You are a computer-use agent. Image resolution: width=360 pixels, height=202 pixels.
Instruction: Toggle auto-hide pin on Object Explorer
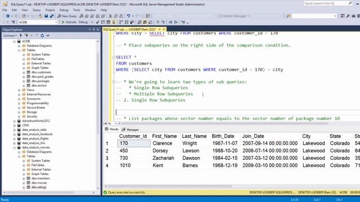click(x=94, y=30)
